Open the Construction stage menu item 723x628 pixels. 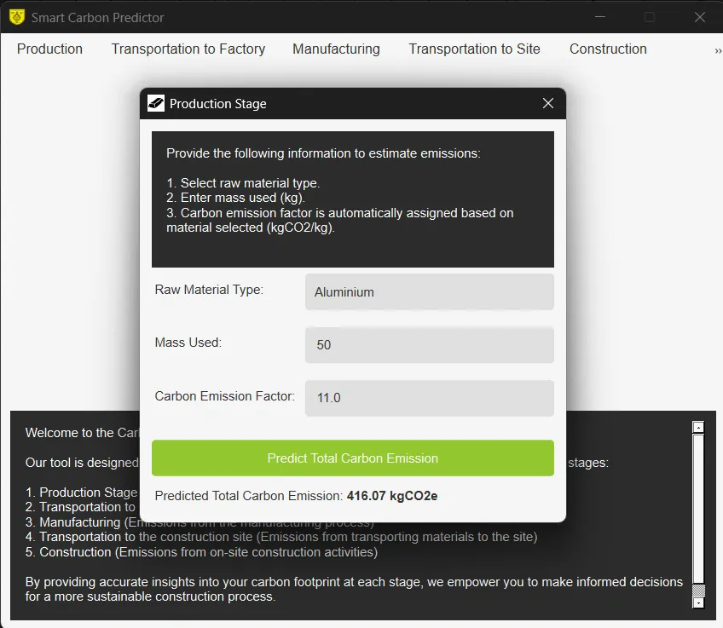(x=608, y=49)
